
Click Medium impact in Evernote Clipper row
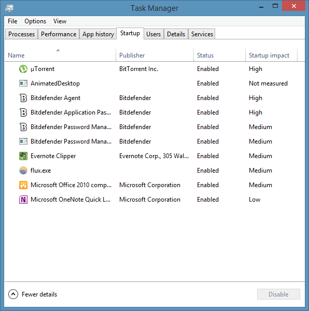[260, 156]
